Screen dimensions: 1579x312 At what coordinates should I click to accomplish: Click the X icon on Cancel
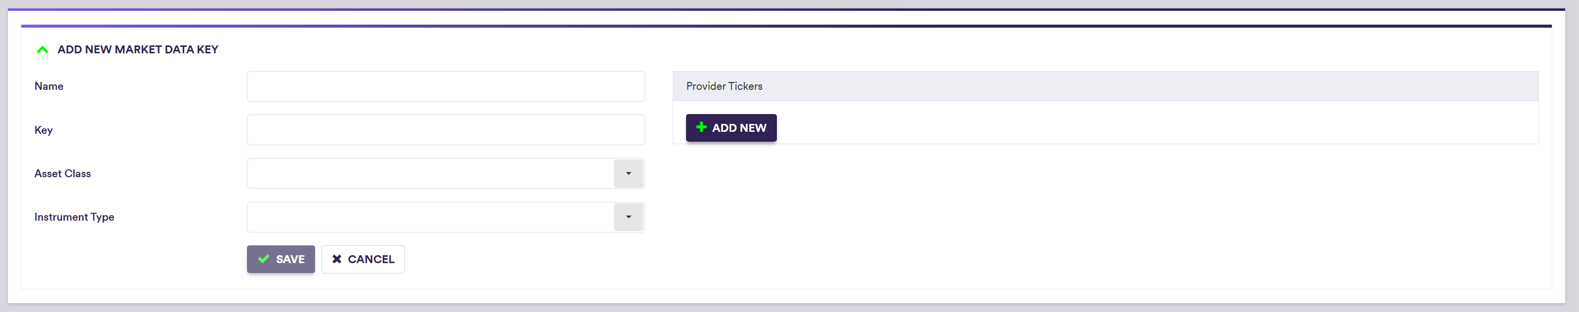click(336, 259)
